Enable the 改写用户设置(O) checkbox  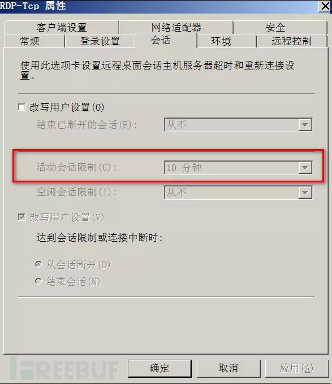click(x=22, y=107)
